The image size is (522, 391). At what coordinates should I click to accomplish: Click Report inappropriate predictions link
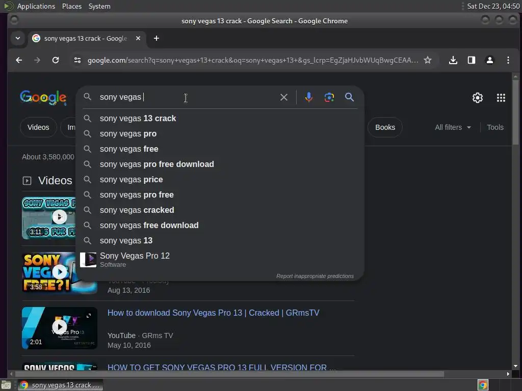[315, 276]
